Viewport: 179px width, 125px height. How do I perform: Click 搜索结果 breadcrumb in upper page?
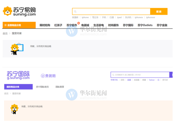[x=17, y=33]
